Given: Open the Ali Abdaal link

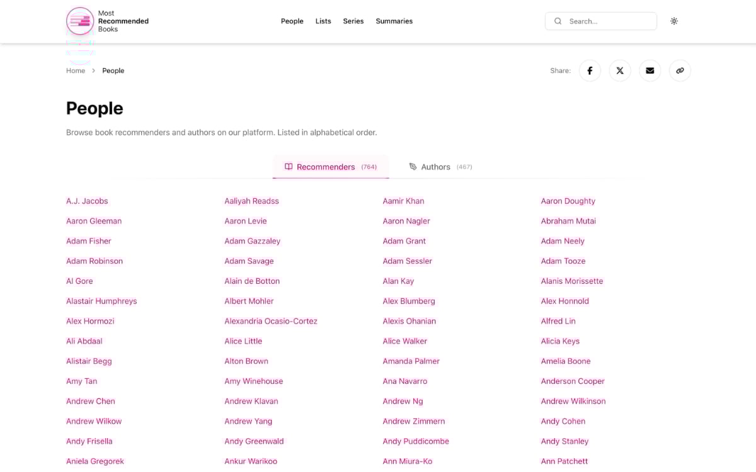Looking at the screenshot, I should [x=84, y=341].
